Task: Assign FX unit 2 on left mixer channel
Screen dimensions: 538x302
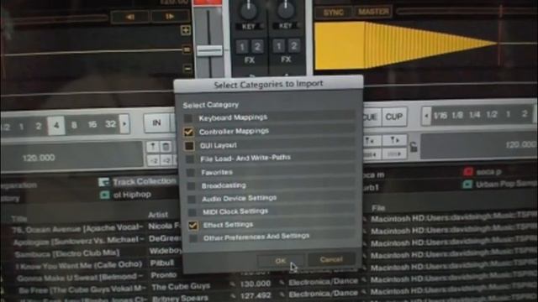Action: tap(257, 46)
